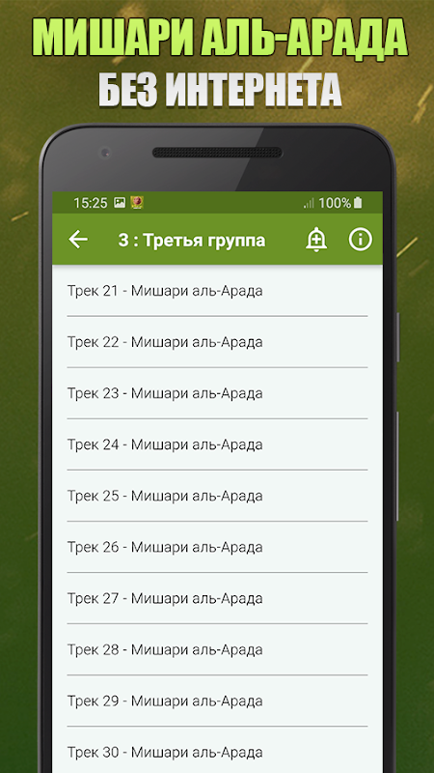Open the bell plus notification icon
The width and height of the screenshot is (434, 773).
point(316,240)
